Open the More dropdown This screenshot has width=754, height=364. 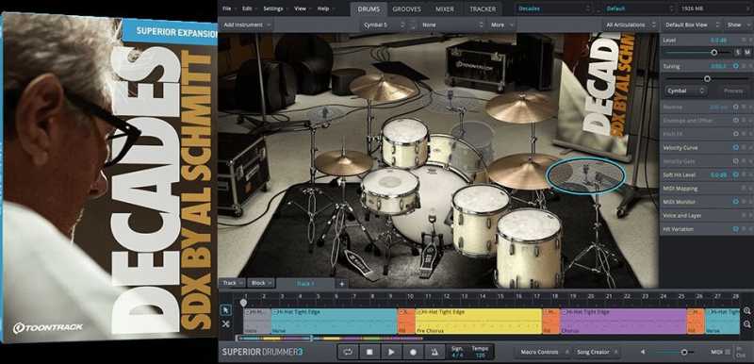pos(501,25)
